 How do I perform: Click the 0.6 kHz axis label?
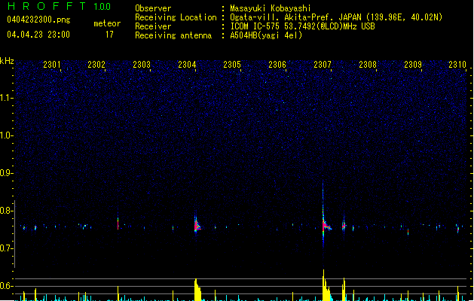click(7, 286)
